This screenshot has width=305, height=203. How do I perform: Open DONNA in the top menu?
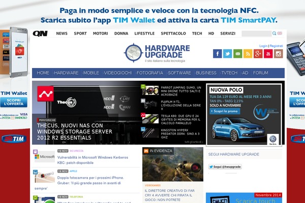(121, 33)
